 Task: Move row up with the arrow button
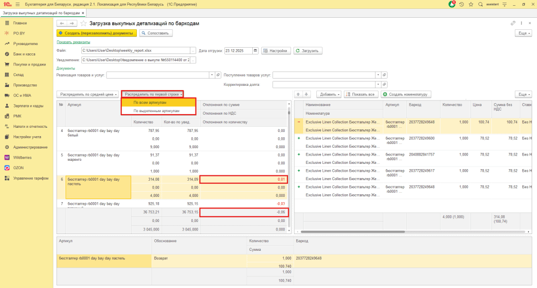tap(299, 94)
